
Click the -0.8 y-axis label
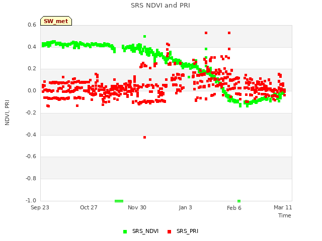[x=31, y=179]
